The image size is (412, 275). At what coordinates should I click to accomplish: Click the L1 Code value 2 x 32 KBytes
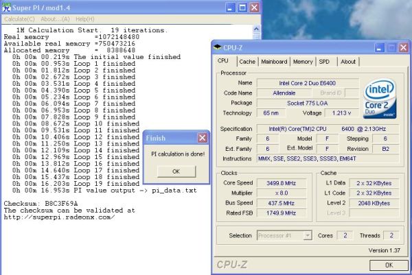click(374, 193)
